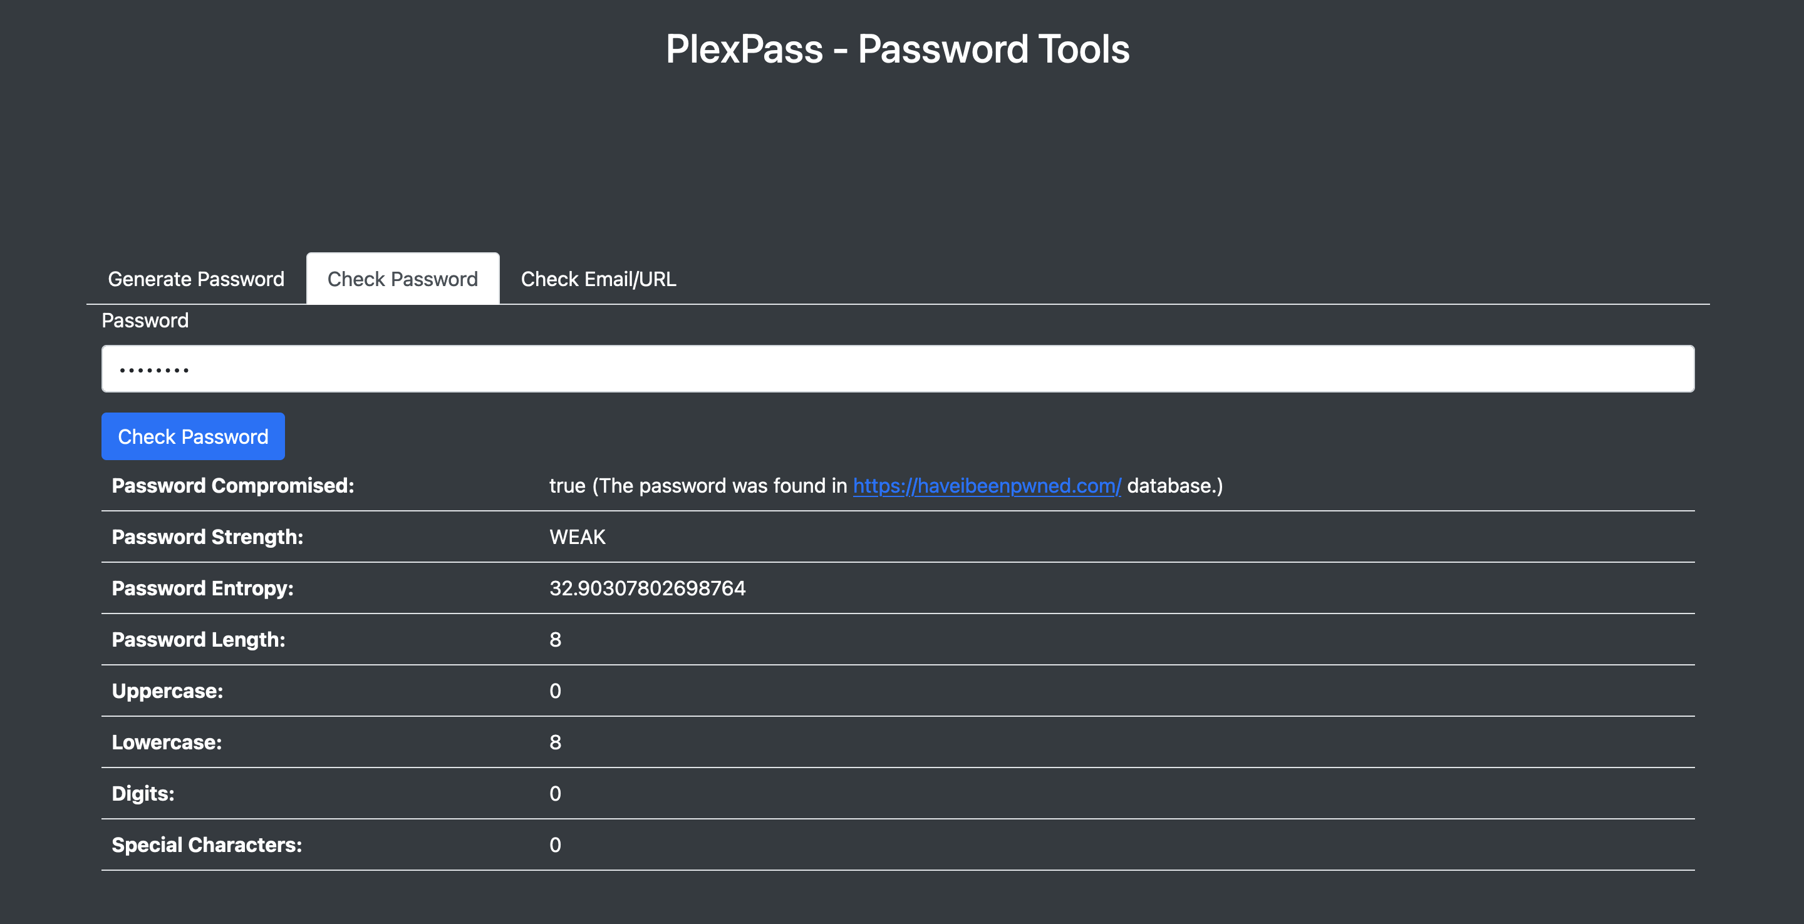Click the Password field label
Viewport: 1804px width, 924px height.
tap(145, 321)
